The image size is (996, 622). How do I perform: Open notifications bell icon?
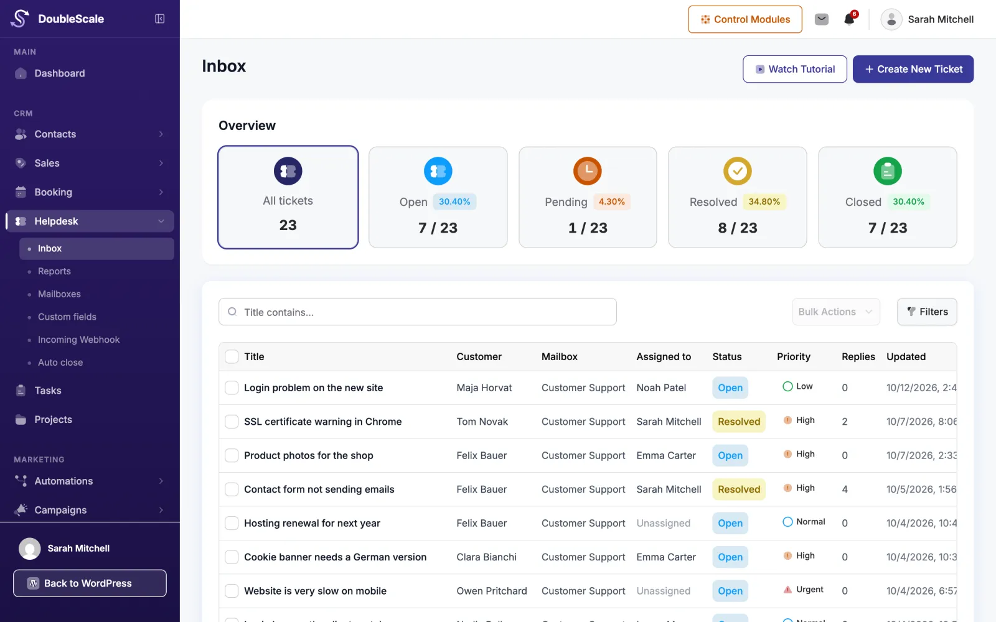849,19
